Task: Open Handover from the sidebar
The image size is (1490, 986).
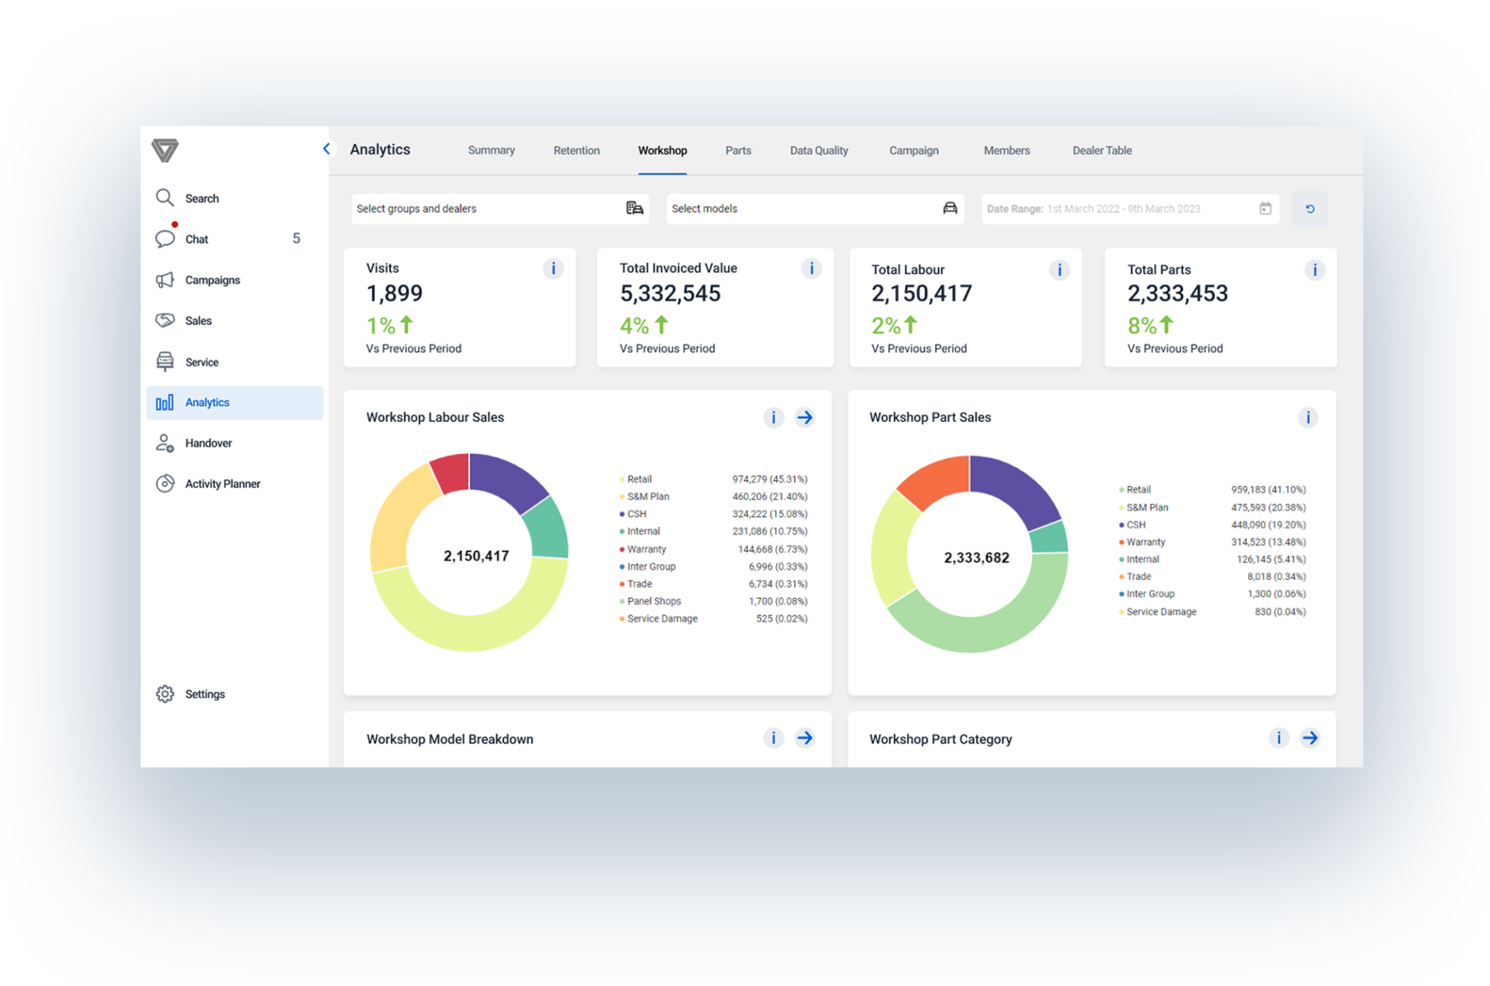Action: [x=208, y=442]
